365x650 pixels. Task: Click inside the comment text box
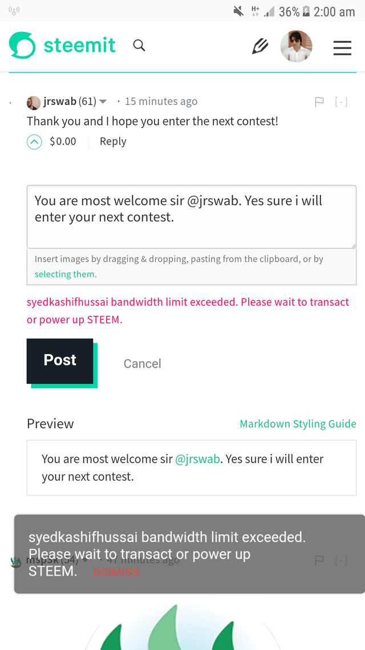pos(191,217)
